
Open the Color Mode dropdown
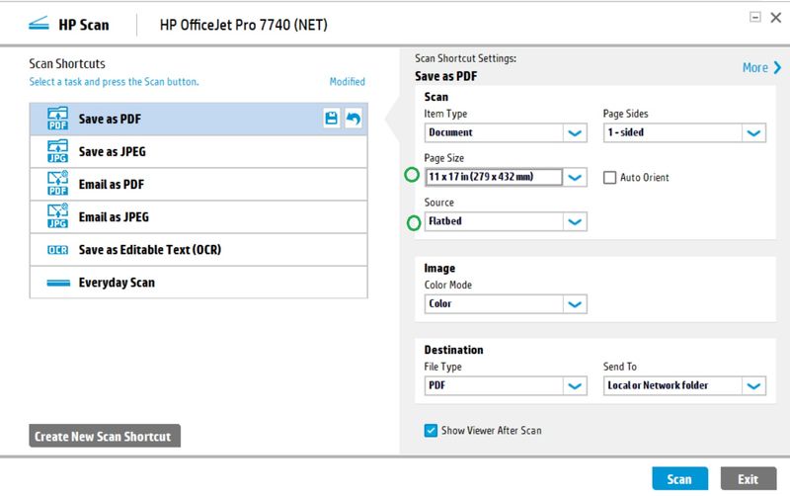(575, 304)
